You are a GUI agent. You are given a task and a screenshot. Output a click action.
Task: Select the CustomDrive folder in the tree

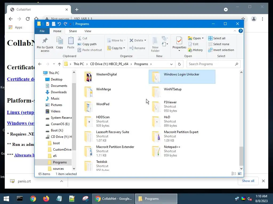coord(62,150)
